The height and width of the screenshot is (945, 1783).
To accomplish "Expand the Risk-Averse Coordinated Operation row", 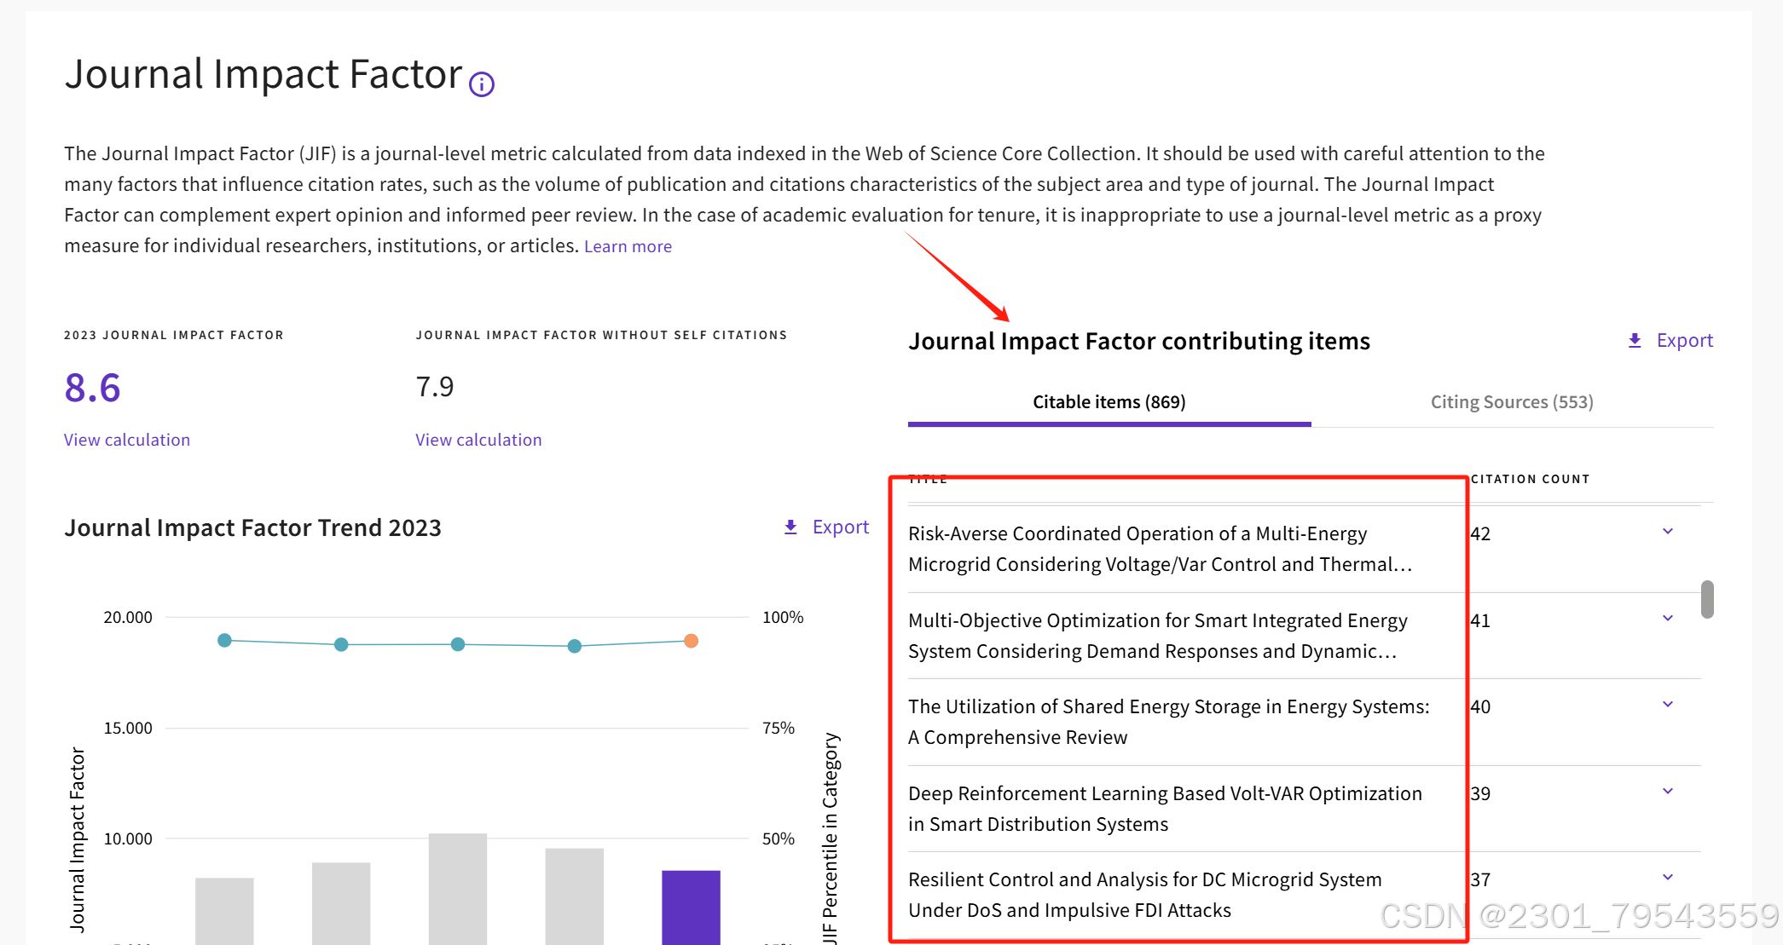I will pyautogui.click(x=1667, y=532).
